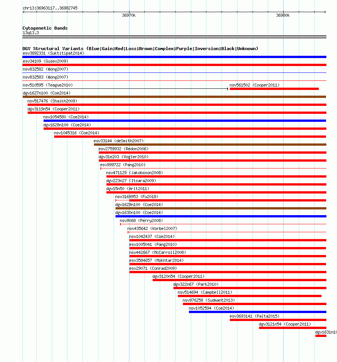Select the blue nsv1052594 gain bar
This screenshot has width=337, height=362.
click(258, 312)
